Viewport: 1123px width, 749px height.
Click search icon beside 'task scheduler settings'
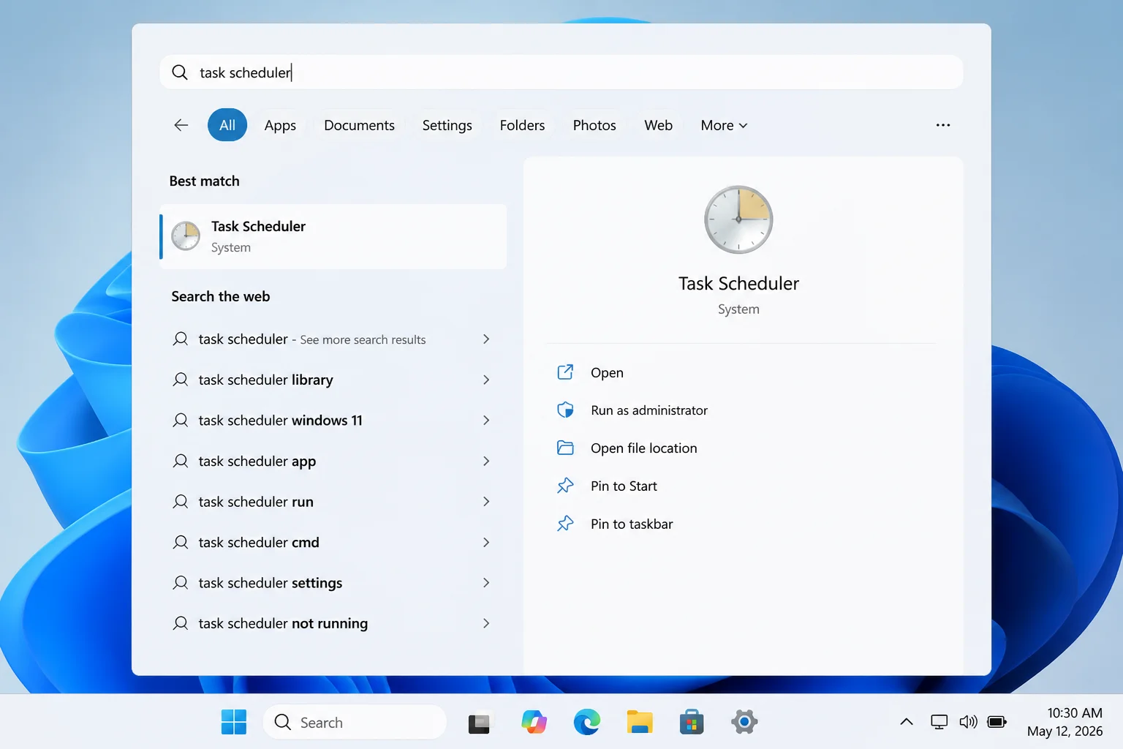[181, 583]
